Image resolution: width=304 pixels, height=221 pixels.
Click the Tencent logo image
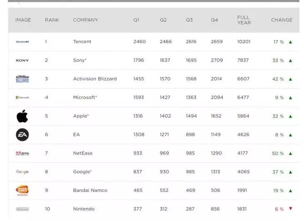pos(22,42)
